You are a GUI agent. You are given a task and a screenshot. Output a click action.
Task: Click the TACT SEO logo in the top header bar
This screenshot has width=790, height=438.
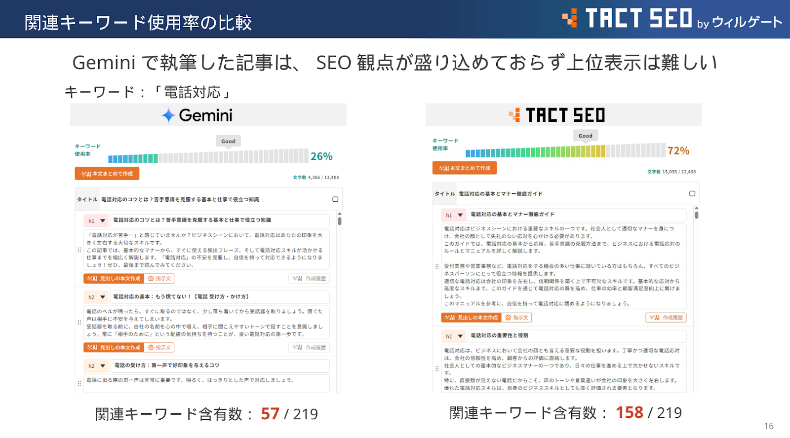pyautogui.click(x=671, y=19)
